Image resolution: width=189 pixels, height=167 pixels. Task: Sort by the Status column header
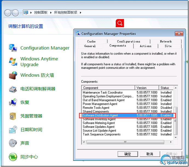pyautogui.click(x=166, y=88)
